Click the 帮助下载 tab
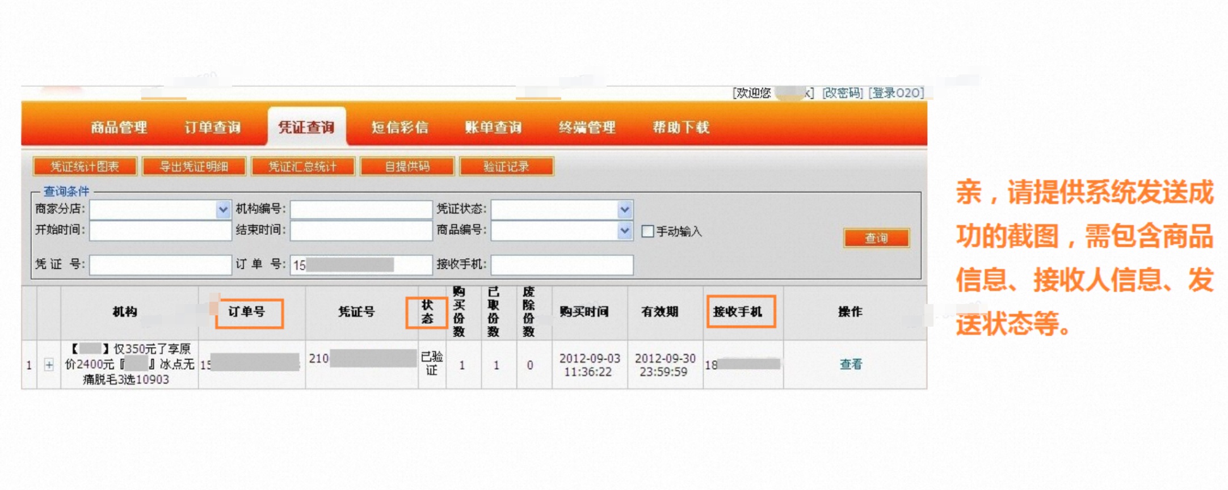1228x490 pixels. pyautogui.click(x=680, y=127)
